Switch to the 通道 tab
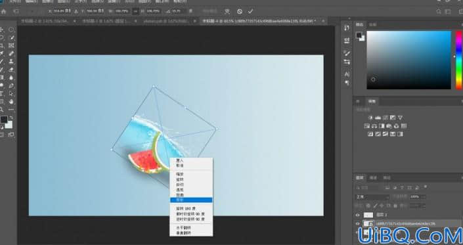This screenshot has height=245, width=463. click(x=374, y=178)
